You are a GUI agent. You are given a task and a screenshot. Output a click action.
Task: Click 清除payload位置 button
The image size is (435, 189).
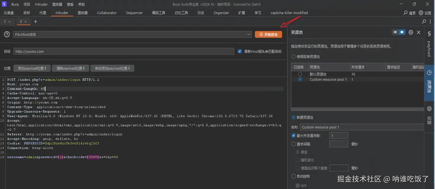coord(70,68)
